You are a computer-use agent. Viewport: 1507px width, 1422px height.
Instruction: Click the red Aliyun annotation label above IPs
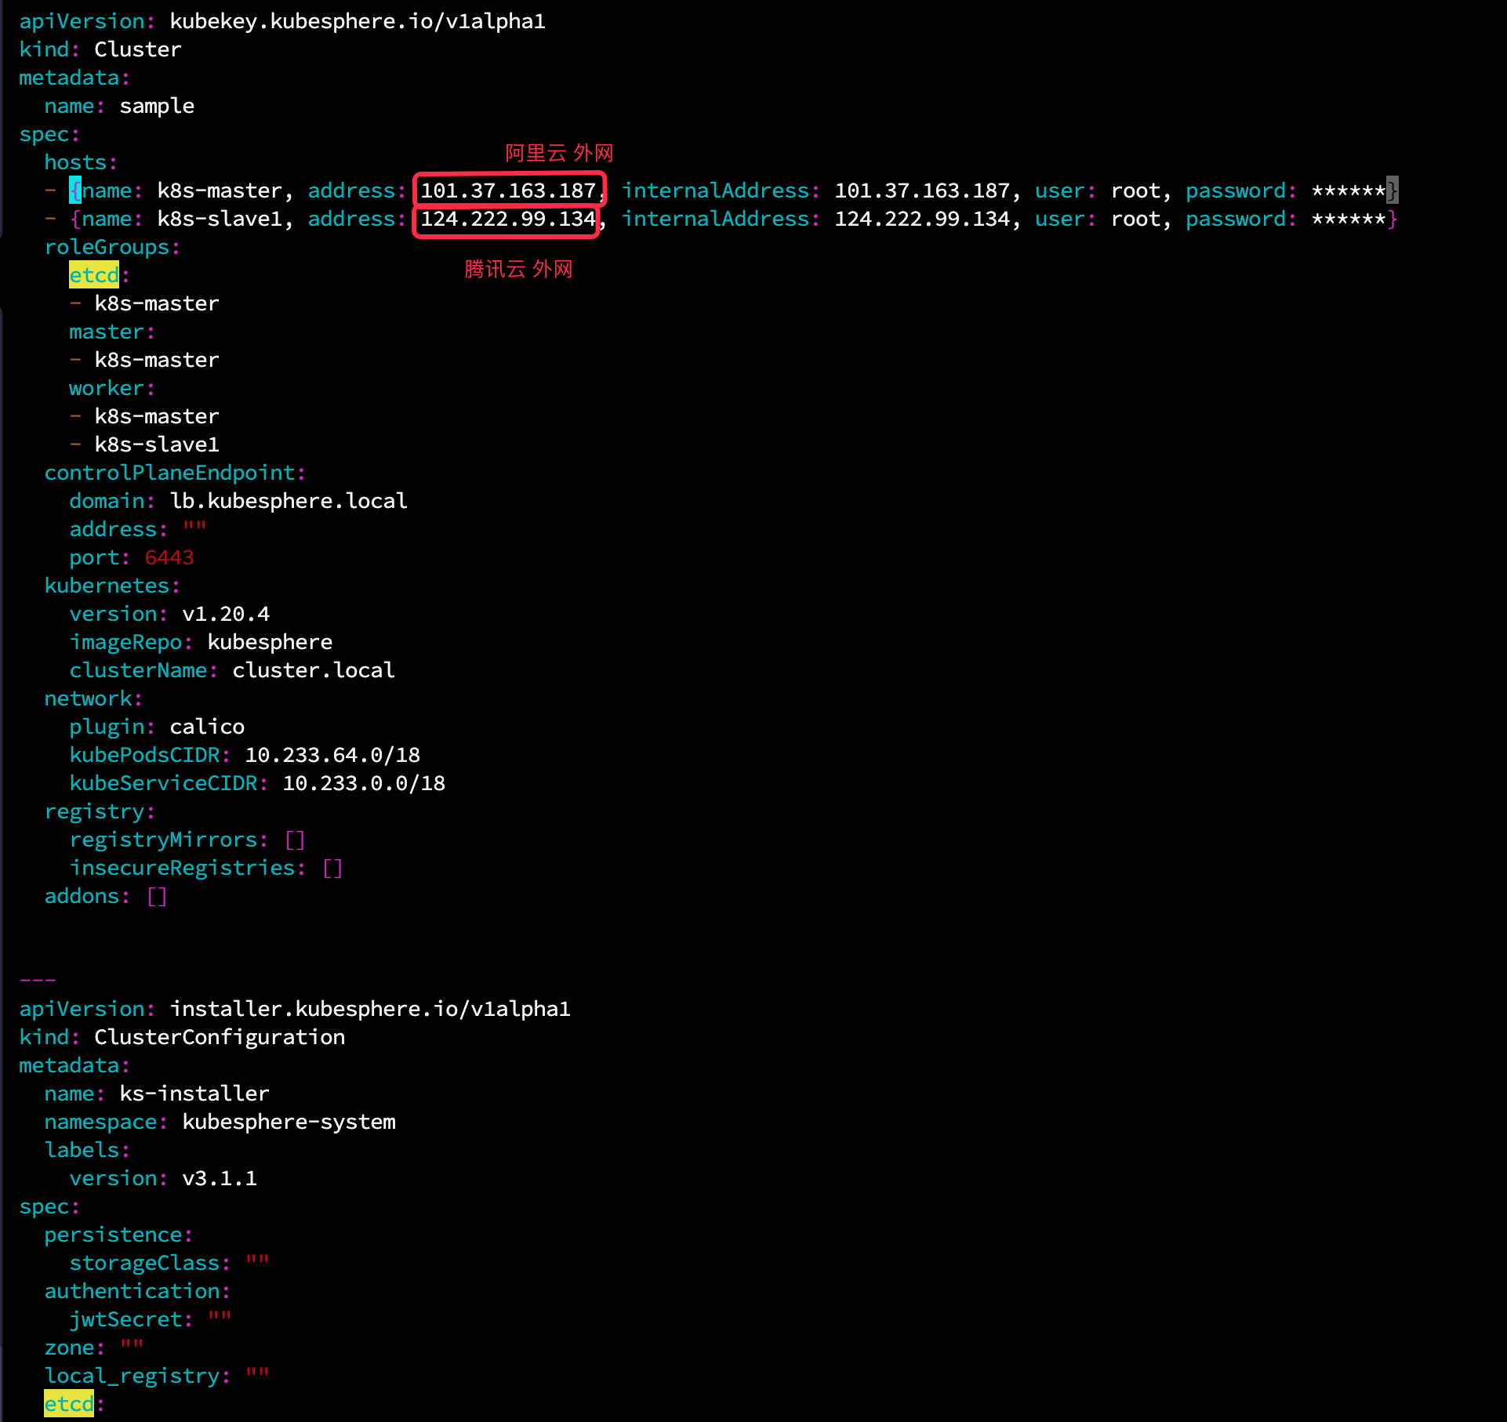[558, 153]
